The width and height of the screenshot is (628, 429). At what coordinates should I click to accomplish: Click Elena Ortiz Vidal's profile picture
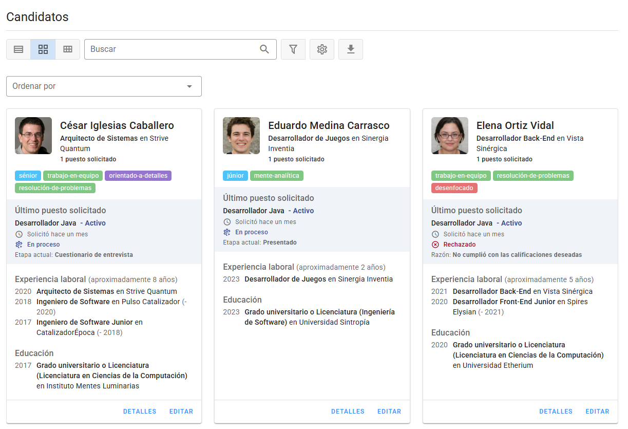pos(450,136)
